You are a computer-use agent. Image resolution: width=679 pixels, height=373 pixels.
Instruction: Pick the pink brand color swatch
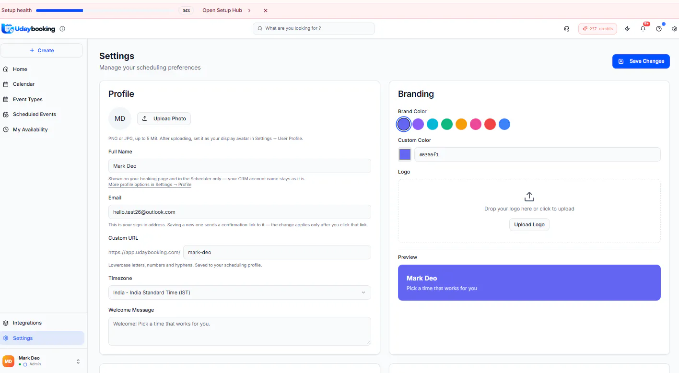pos(476,124)
